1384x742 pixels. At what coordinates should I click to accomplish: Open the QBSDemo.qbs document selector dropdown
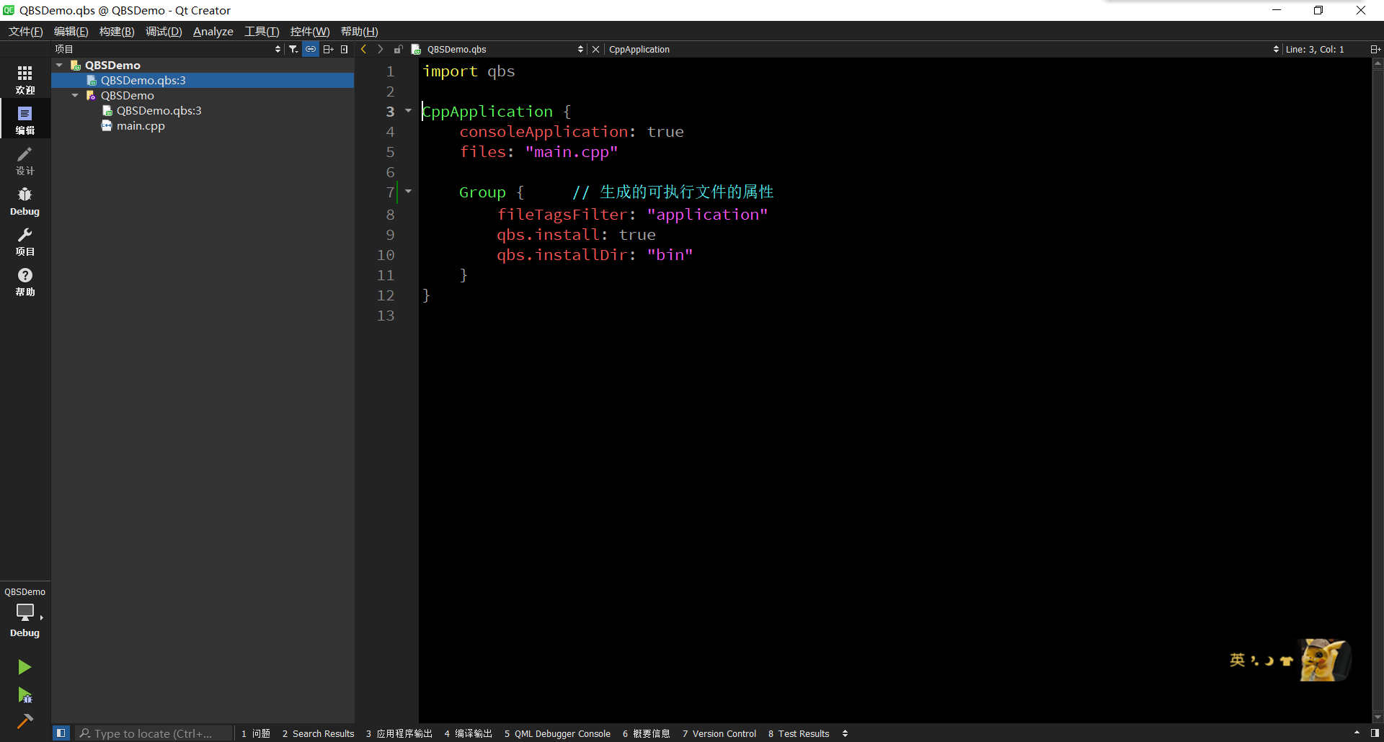tap(505, 49)
